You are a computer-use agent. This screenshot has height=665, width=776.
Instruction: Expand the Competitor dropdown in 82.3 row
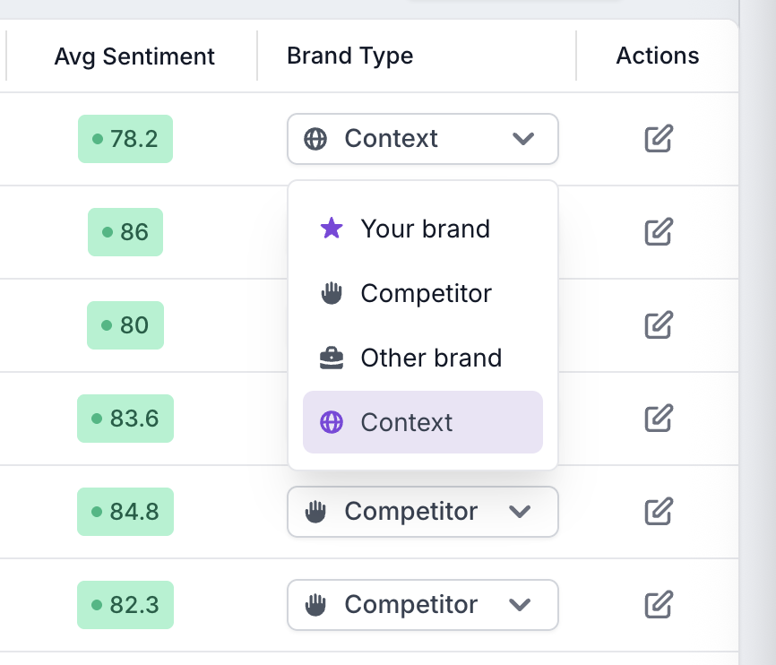click(x=423, y=605)
